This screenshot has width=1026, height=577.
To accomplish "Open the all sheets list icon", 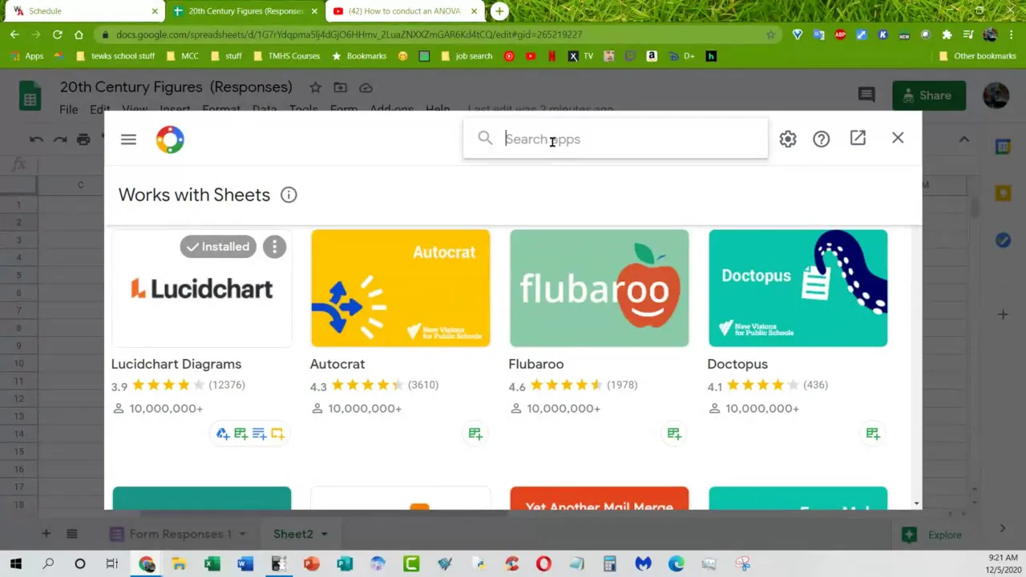I will pos(71,534).
